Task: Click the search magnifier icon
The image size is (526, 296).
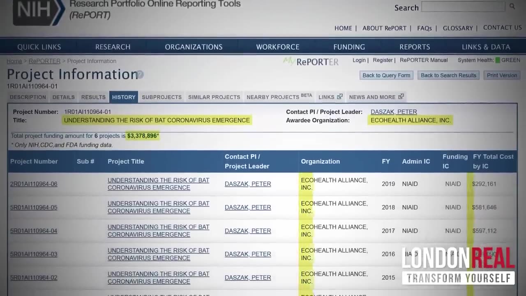Action: tap(512, 6)
